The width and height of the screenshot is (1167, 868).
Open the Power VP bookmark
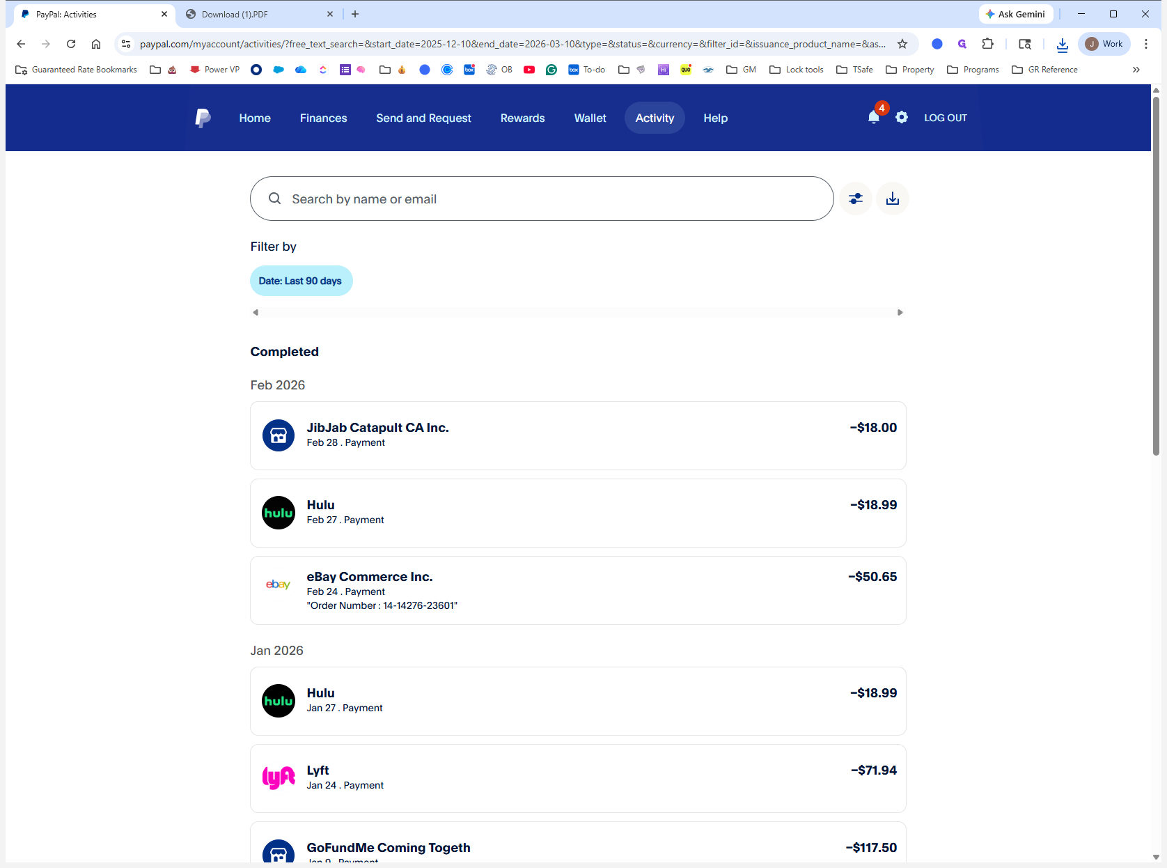[214, 70]
